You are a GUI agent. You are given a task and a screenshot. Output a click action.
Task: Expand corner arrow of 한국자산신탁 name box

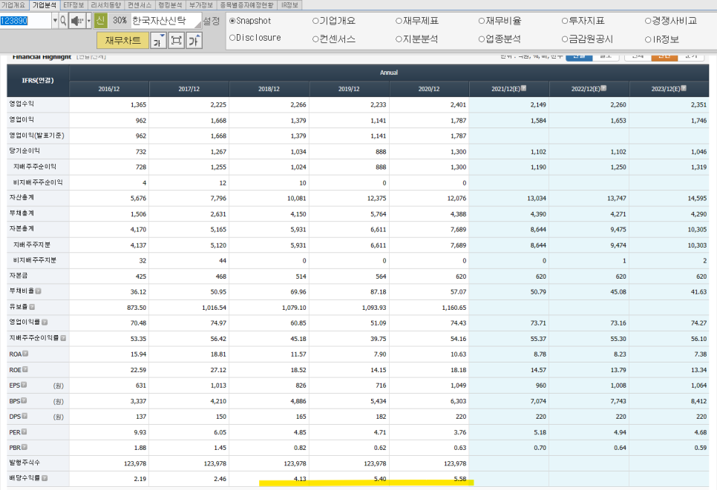click(197, 24)
